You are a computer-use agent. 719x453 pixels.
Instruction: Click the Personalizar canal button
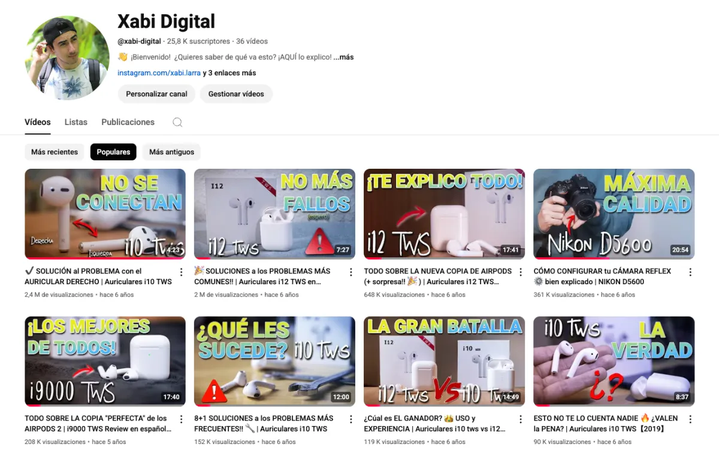pos(156,94)
